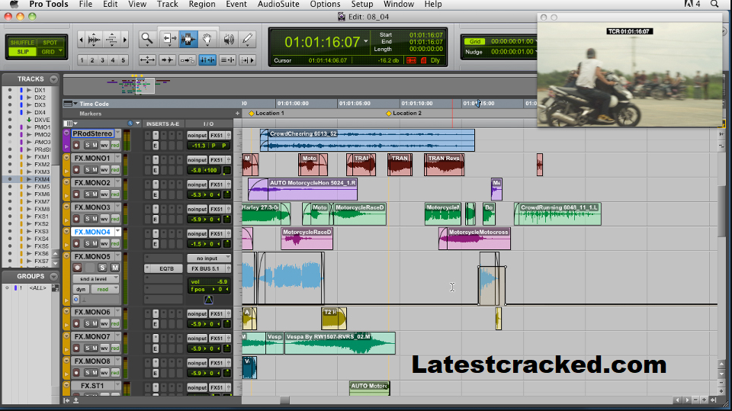Solo the FX.MONO1 track
Viewport: 732px width, 411px height.
87,170
